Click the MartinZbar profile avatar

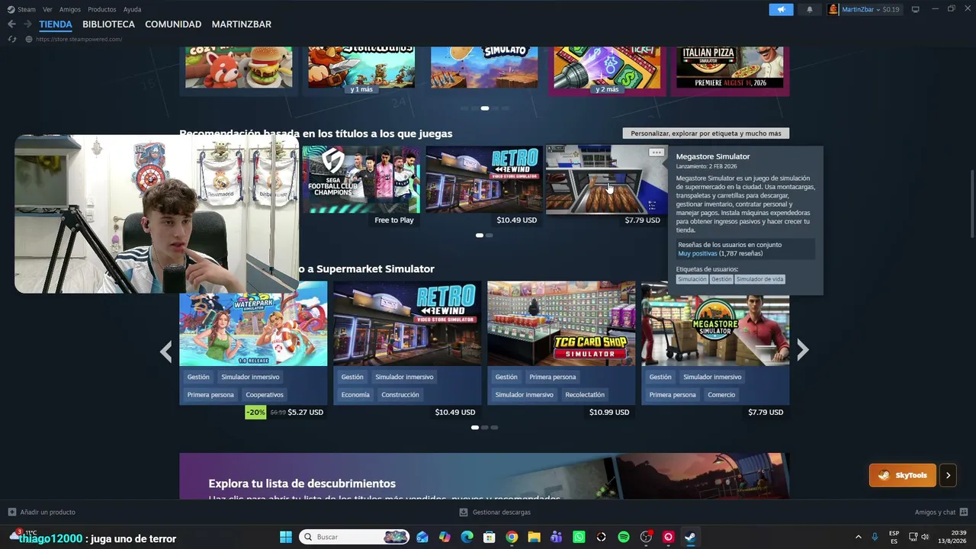(x=833, y=9)
